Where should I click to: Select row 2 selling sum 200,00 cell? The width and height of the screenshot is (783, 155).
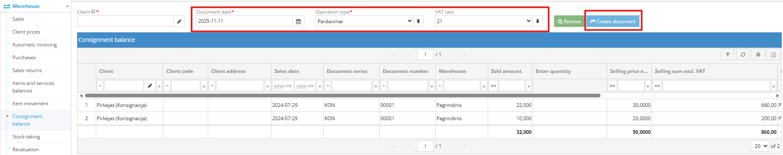pos(715,119)
